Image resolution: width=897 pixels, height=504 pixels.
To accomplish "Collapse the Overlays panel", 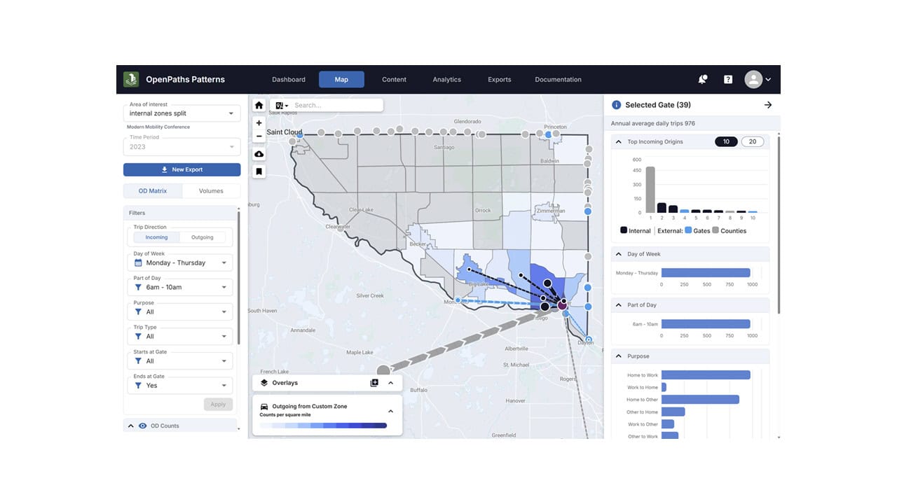I will click(390, 383).
